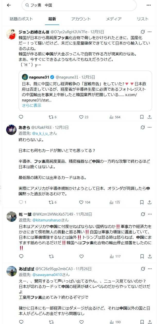Repost ジョンお姉さんⅢ's post with 6 reposts
This screenshot has width=159, height=324.
point(51,117)
